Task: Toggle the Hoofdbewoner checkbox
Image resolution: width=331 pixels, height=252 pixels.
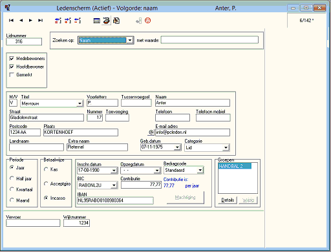Action: [12, 67]
